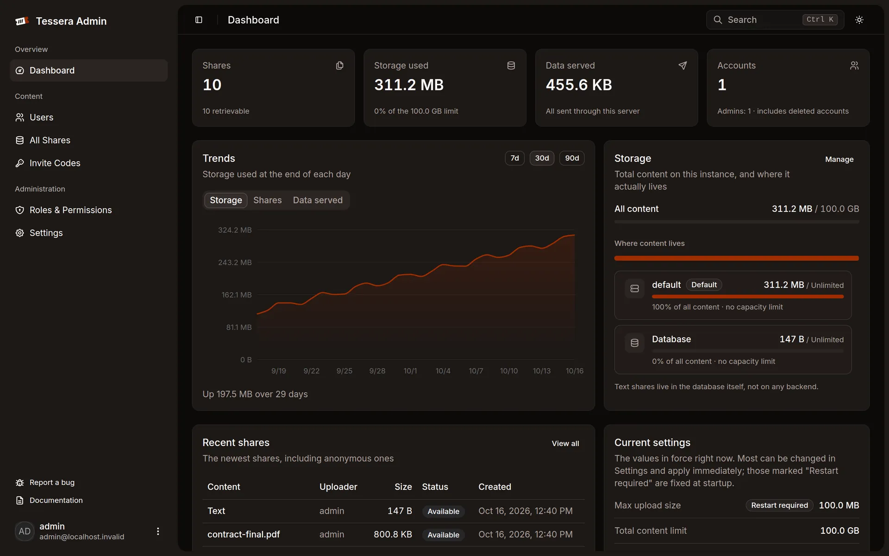Set trends range to 7d

click(514, 158)
